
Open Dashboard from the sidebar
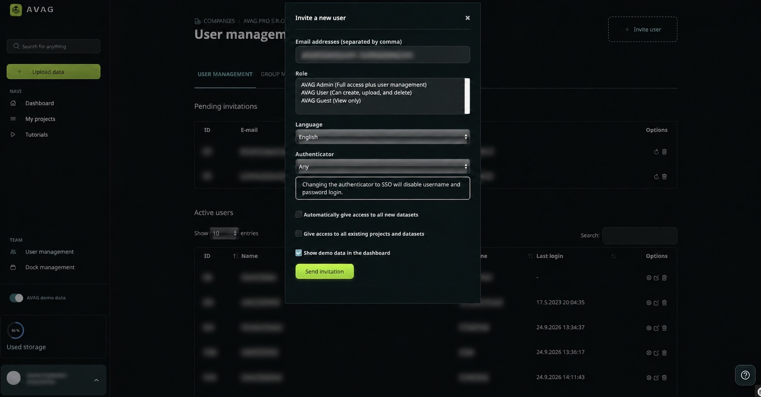pyautogui.click(x=39, y=103)
